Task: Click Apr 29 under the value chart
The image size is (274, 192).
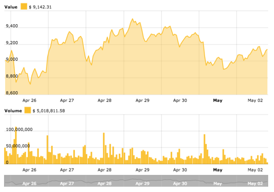Action: click(x=142, y=101)
